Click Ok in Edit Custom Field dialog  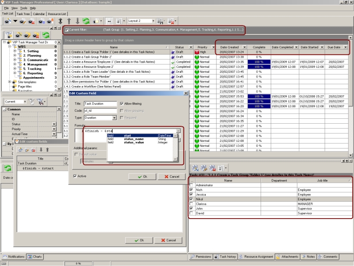141,176
